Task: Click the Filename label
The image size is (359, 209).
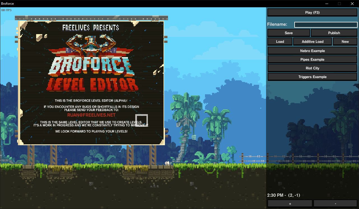Action: (x=277, y=24)
